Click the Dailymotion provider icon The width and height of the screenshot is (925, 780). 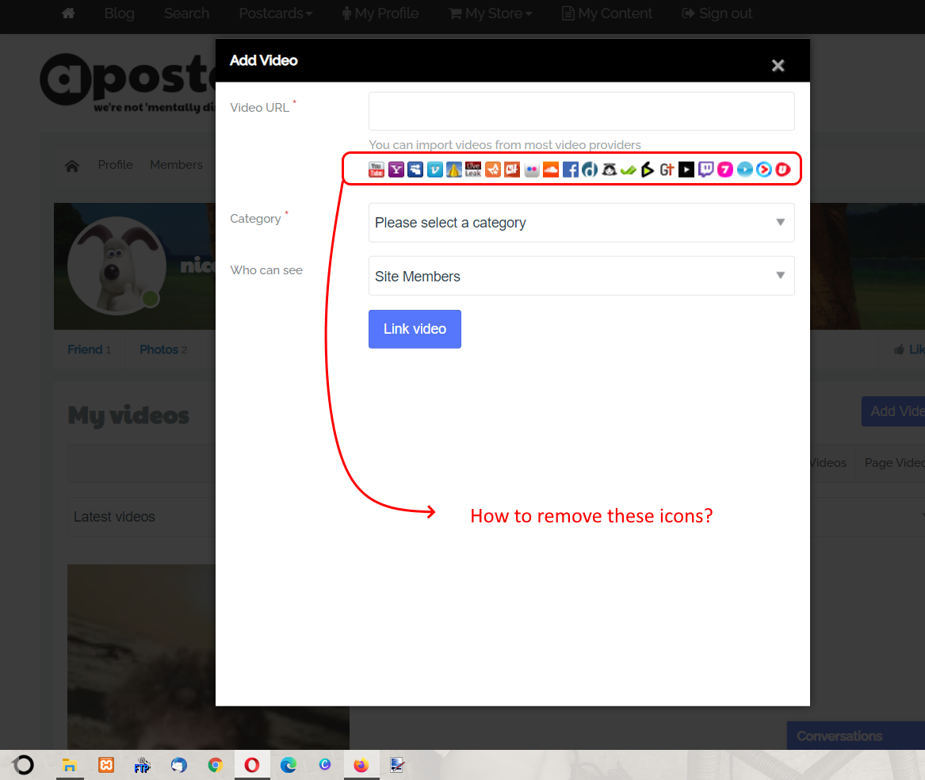point(590,170)
